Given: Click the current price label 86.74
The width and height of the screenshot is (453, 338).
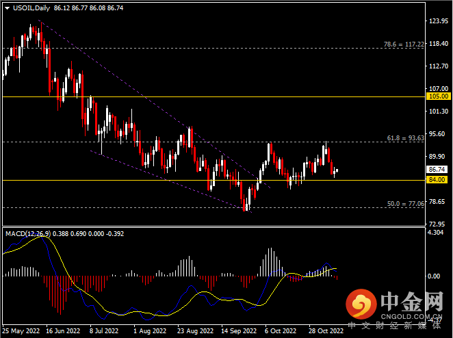Looking at the screenshot, I should tap(437, 169).
